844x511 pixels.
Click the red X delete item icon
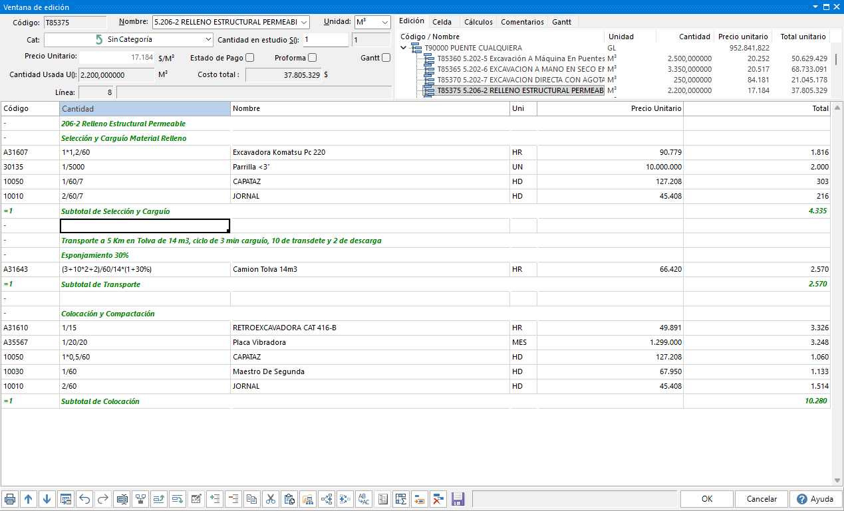[x=438, y=499]
